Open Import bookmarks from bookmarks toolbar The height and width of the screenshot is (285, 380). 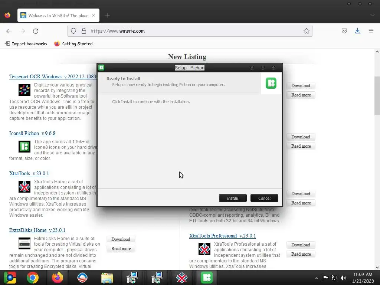click(x=27, y=44)
